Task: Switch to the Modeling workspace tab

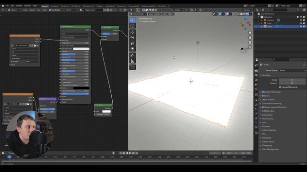Action: coord(54,6)
